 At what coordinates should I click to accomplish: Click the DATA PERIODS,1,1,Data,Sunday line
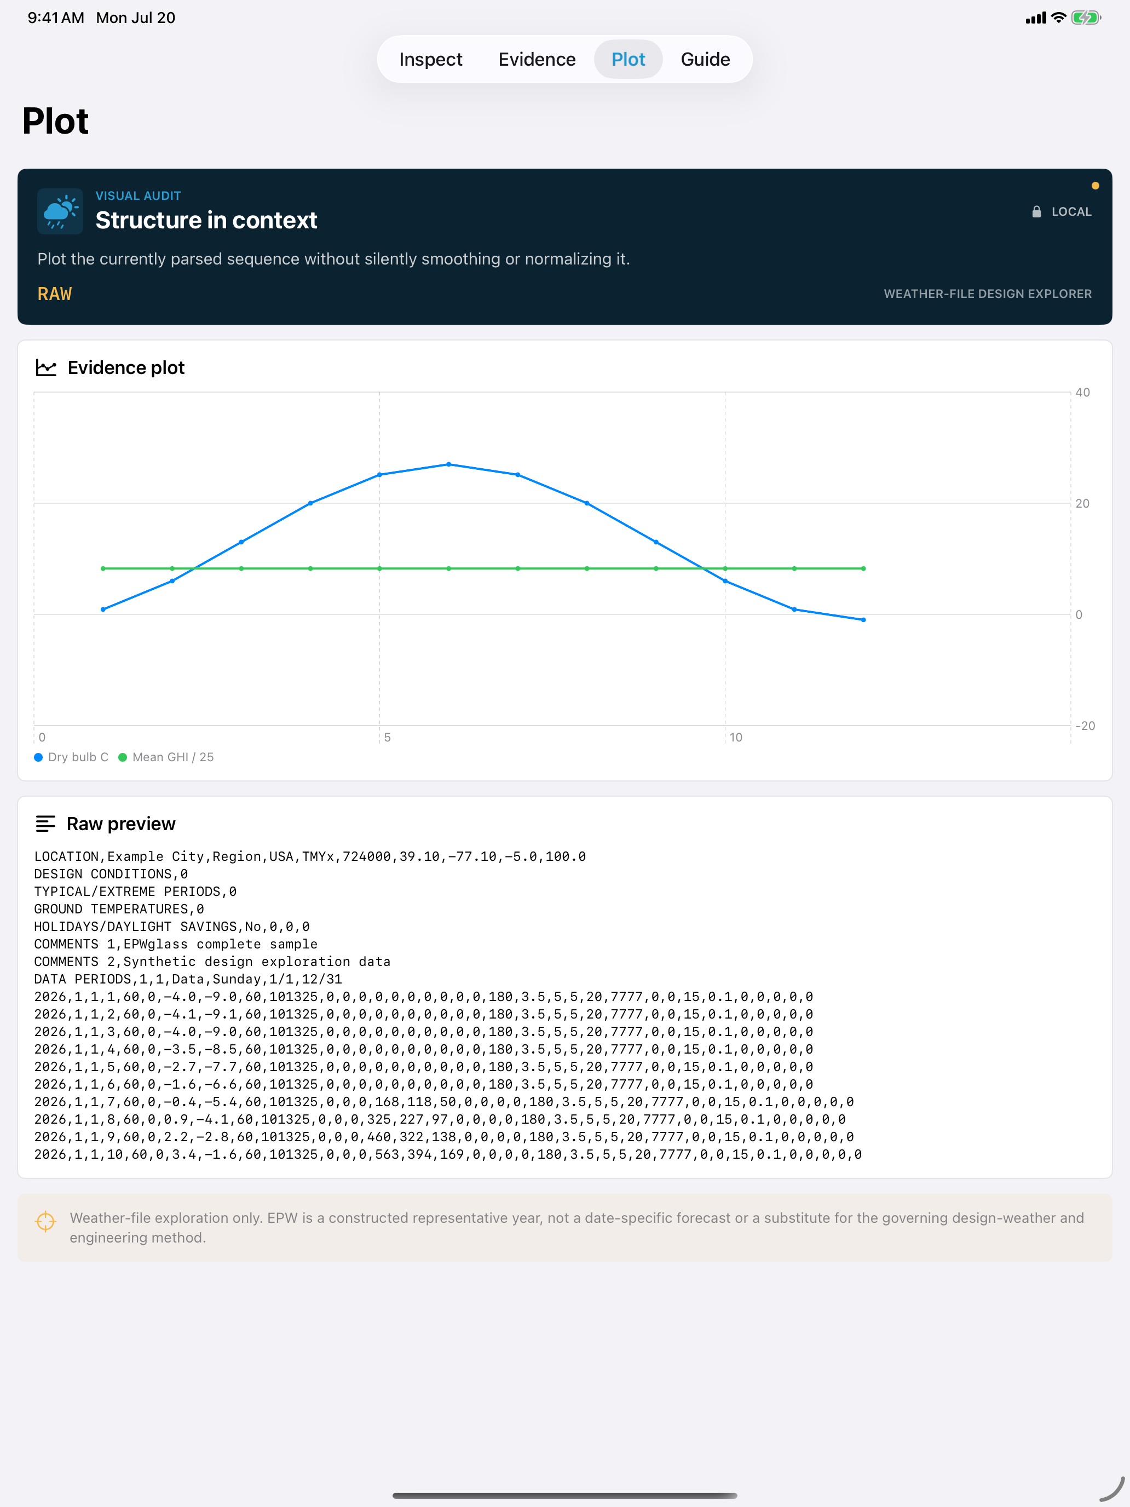click(189, 980)
